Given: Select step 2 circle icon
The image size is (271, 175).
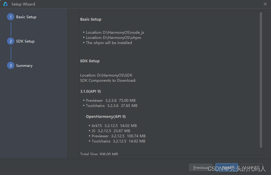Looking at the screenshot, I should pyautogui.click(x=11, y=41).
